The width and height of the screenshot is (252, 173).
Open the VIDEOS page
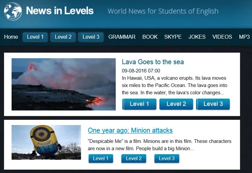click(x=222, y=37)
